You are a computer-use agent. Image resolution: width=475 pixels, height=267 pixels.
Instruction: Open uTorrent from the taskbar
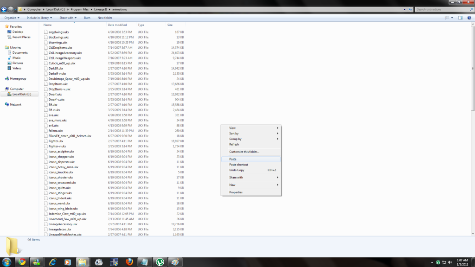(x=160, y=262)
